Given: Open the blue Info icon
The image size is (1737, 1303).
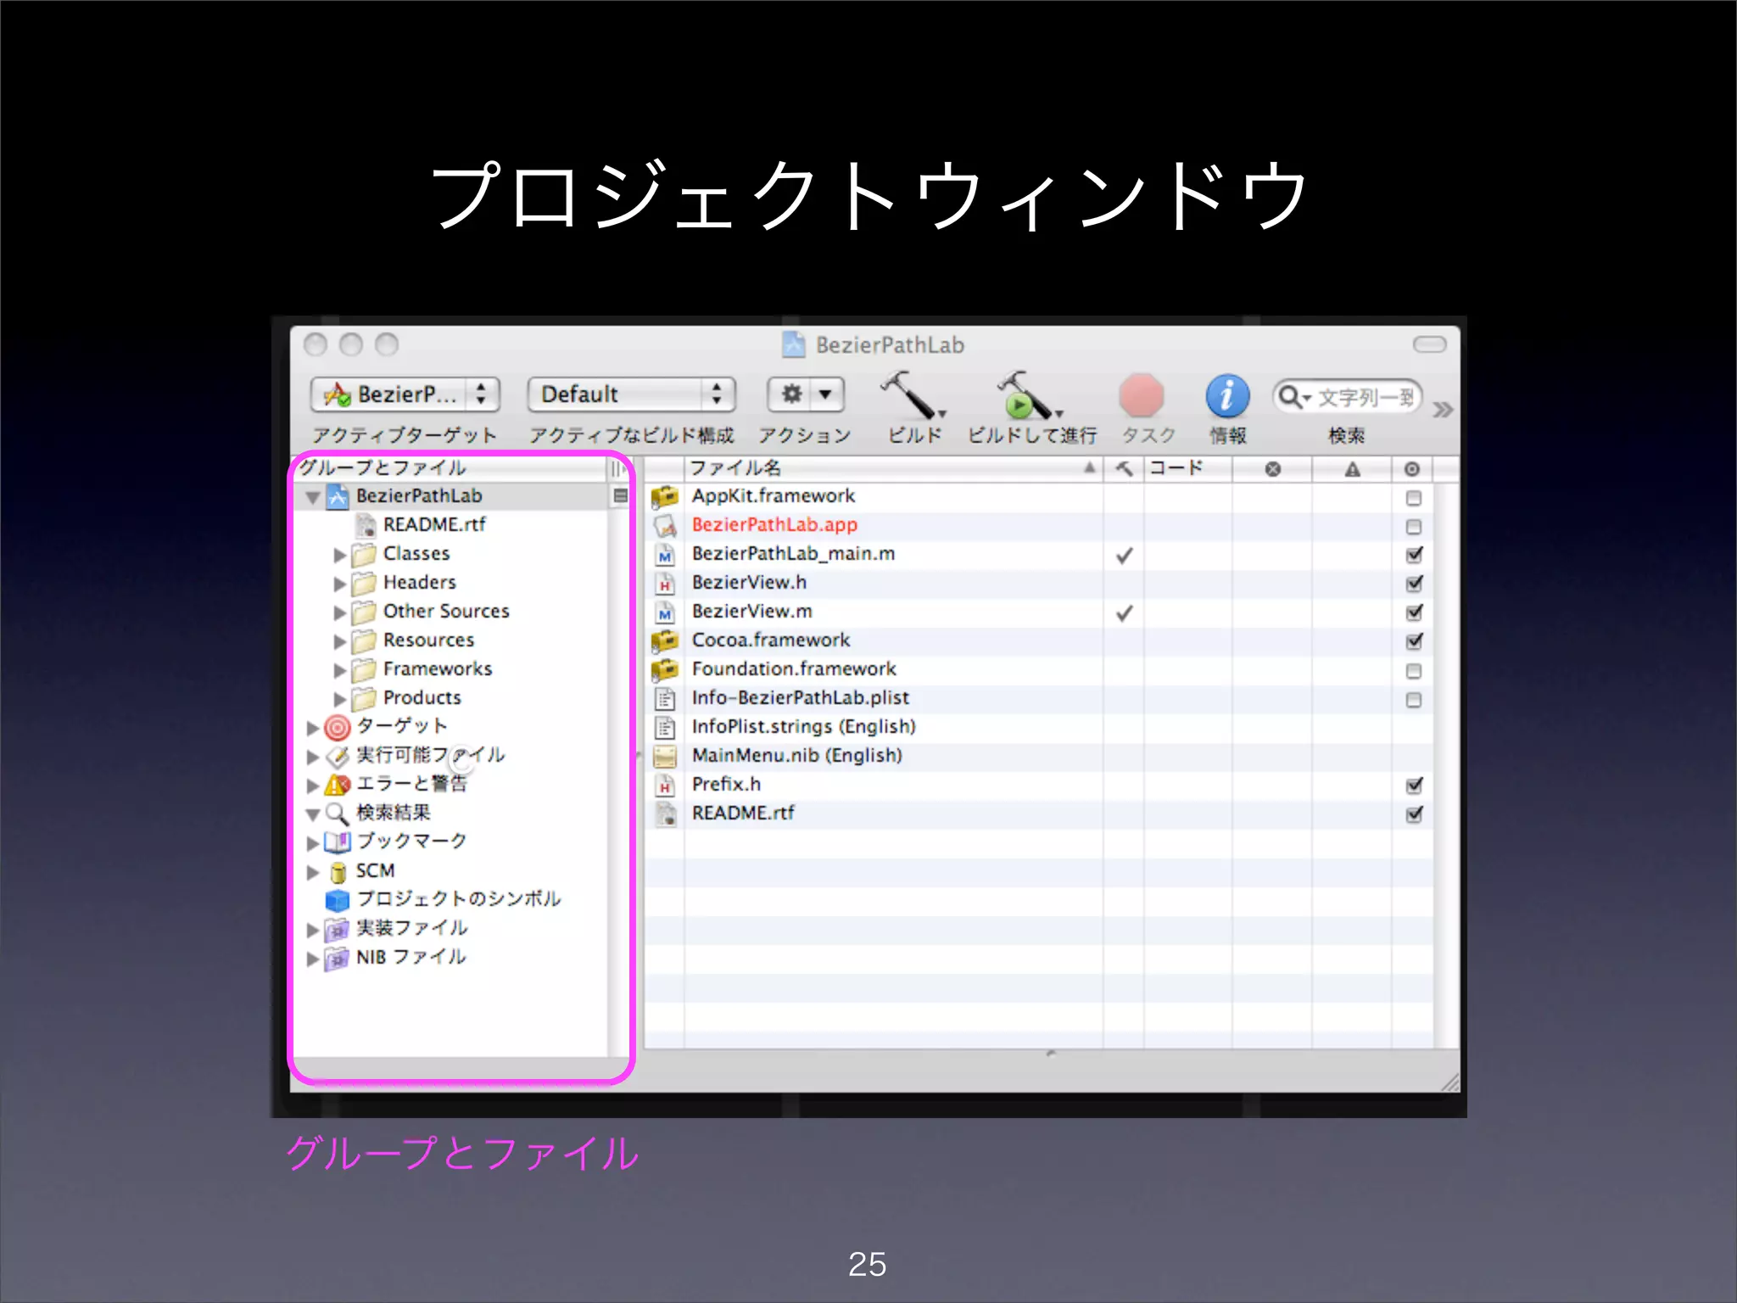Looking at the screenshot, I should tap(1227, 395).
